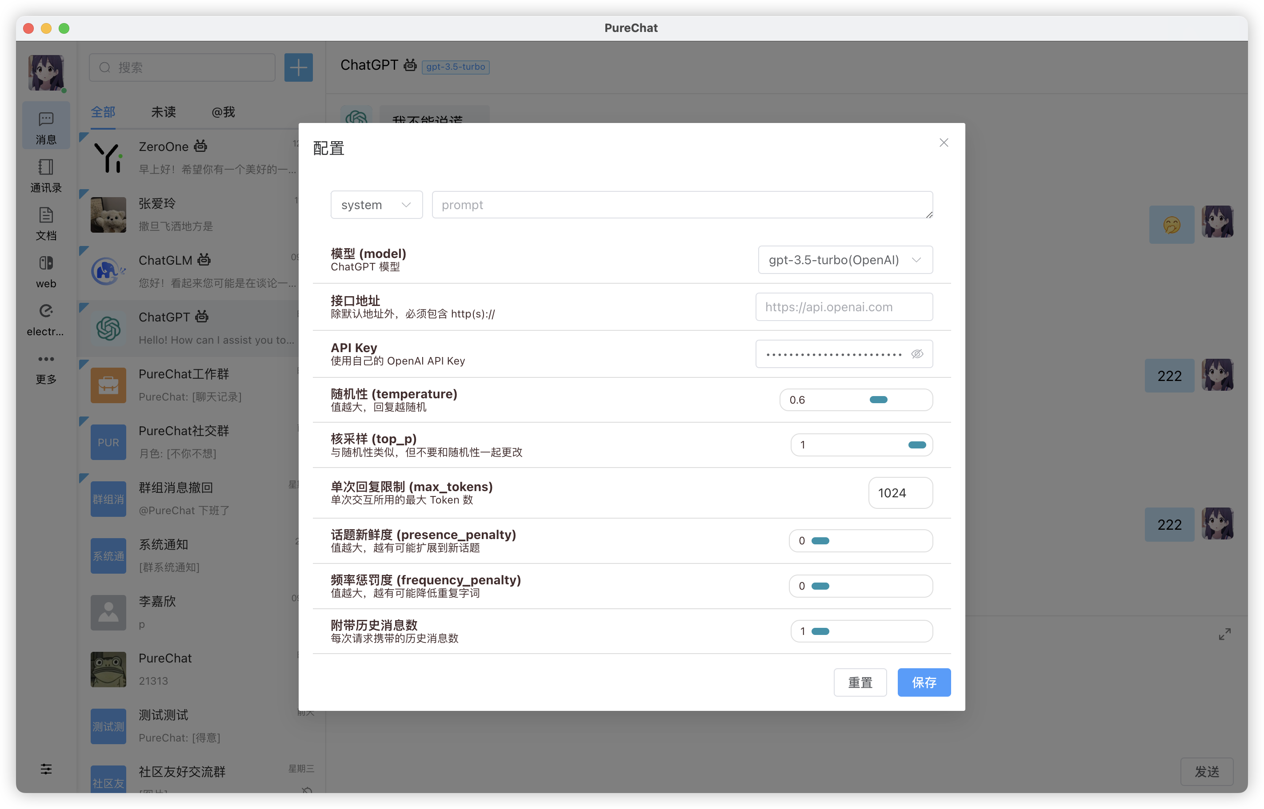Switch to the 全部 tab
Image resolution: width=1264 pixels, height=809 pixels.
pos(103,112)
